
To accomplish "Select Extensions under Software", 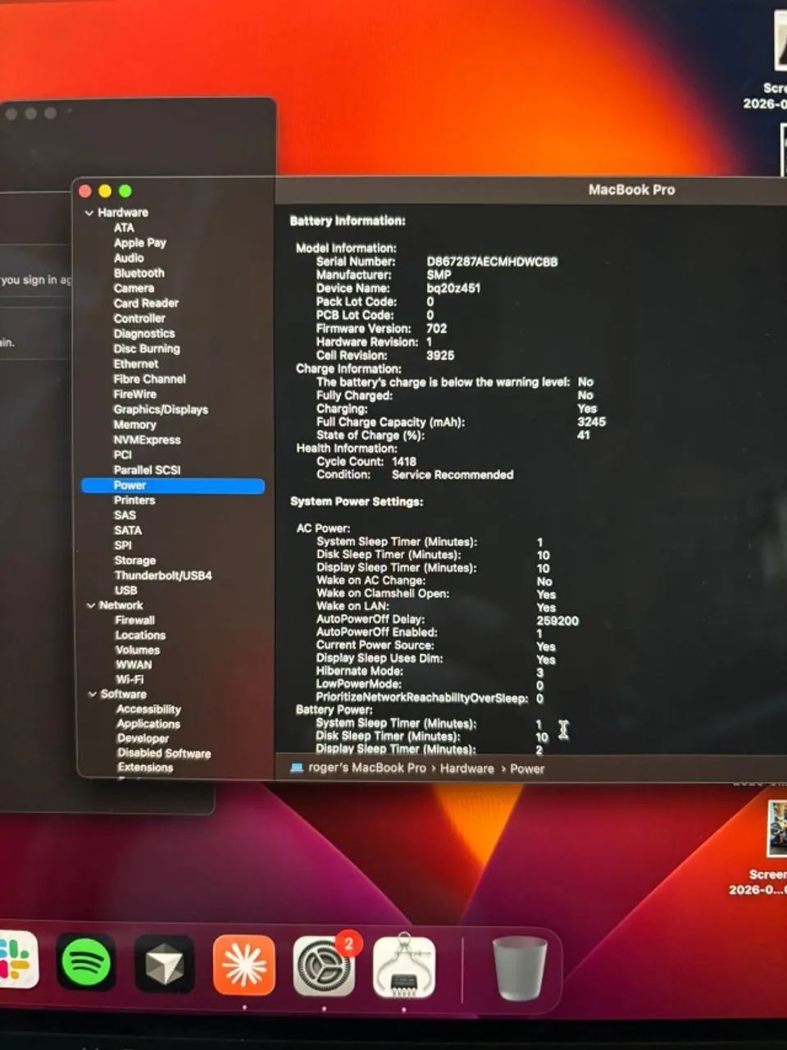I will tap(145, 768).
